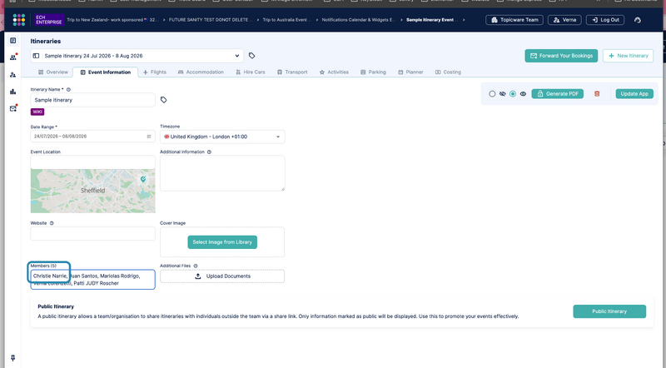666x368 pixels.
Task: Switch to the Flights tab
Action: point(155,72)
